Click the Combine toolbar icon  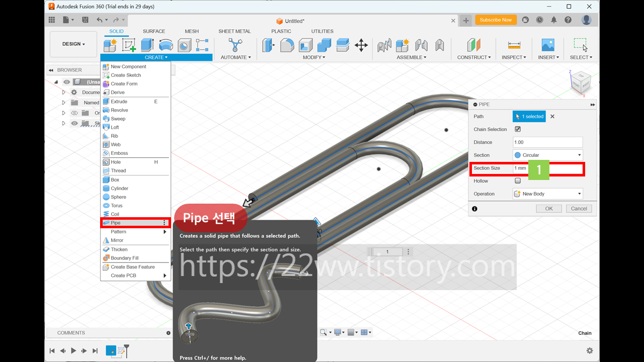coord(324,45)
